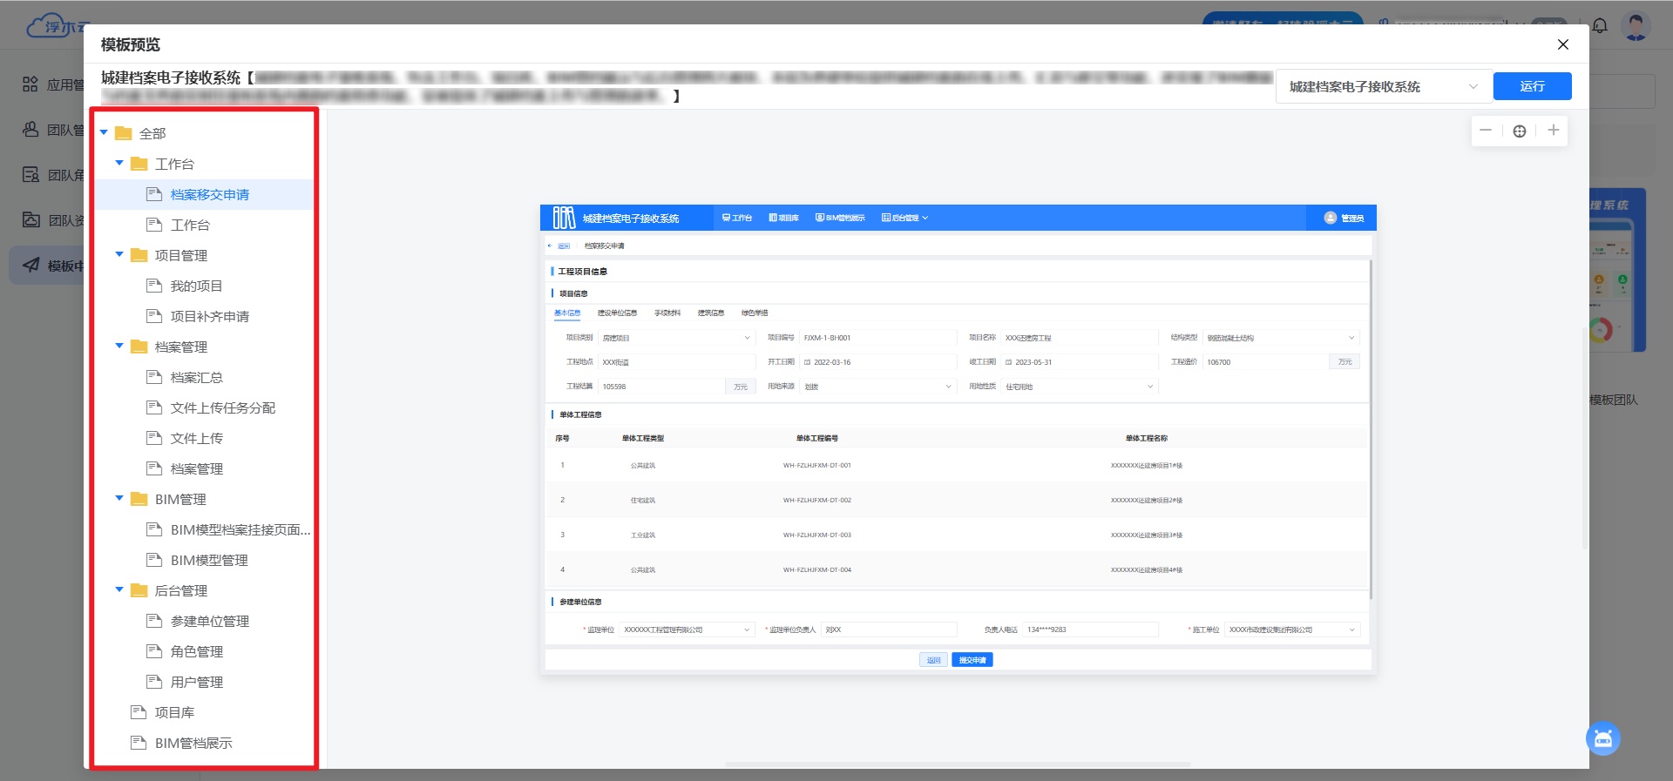Select the 角色管理 page item
Screen dimensions: 1673x781
pyautogui.click(x=196, y=652)
